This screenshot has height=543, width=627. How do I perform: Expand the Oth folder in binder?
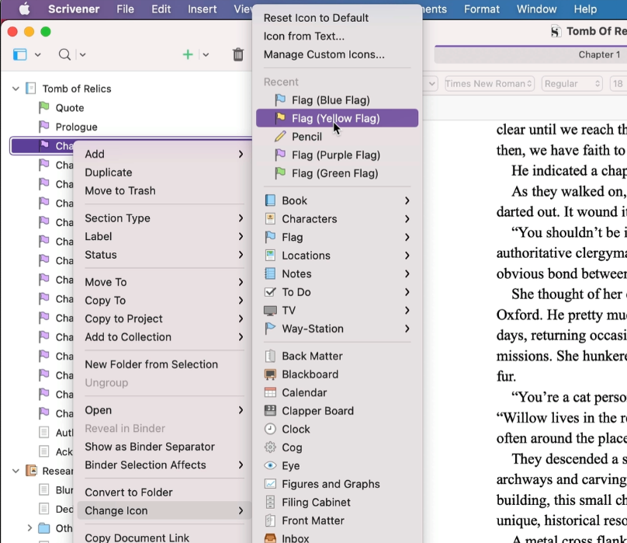[29, 528]
